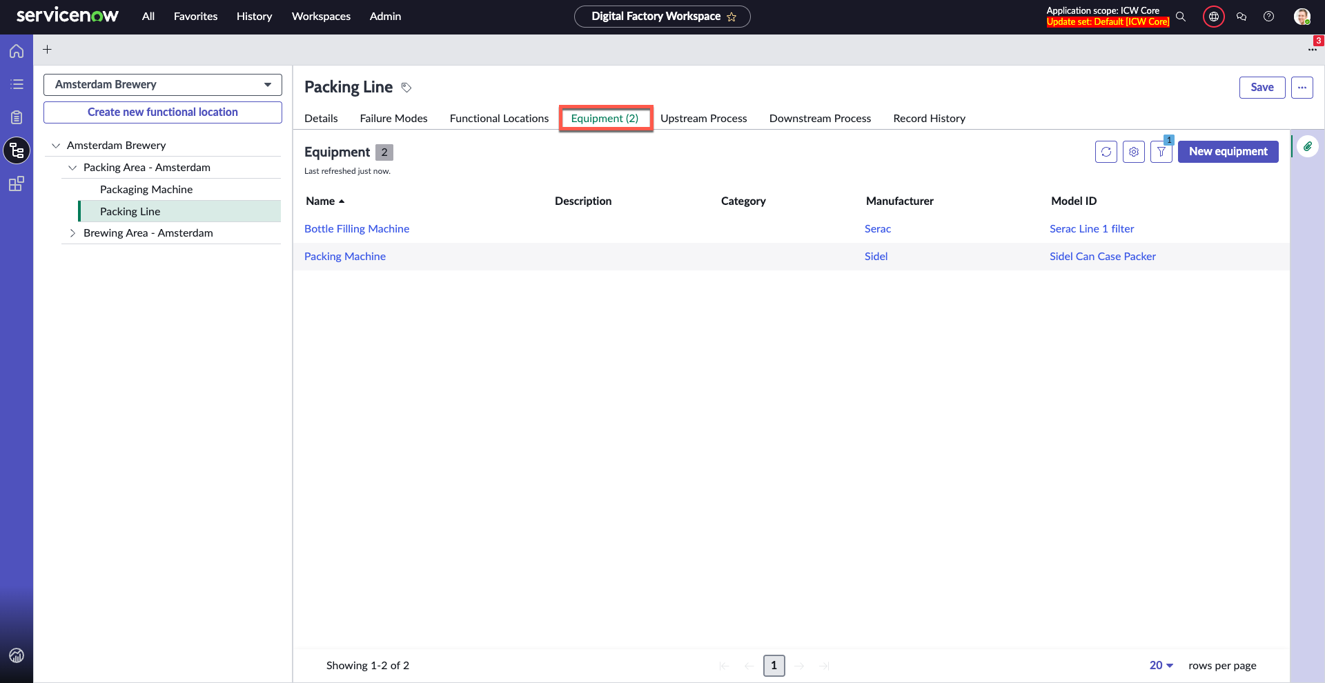Sort by the Name column header
Viewport: 1325px width, 683px height.
tap(325, 201)
